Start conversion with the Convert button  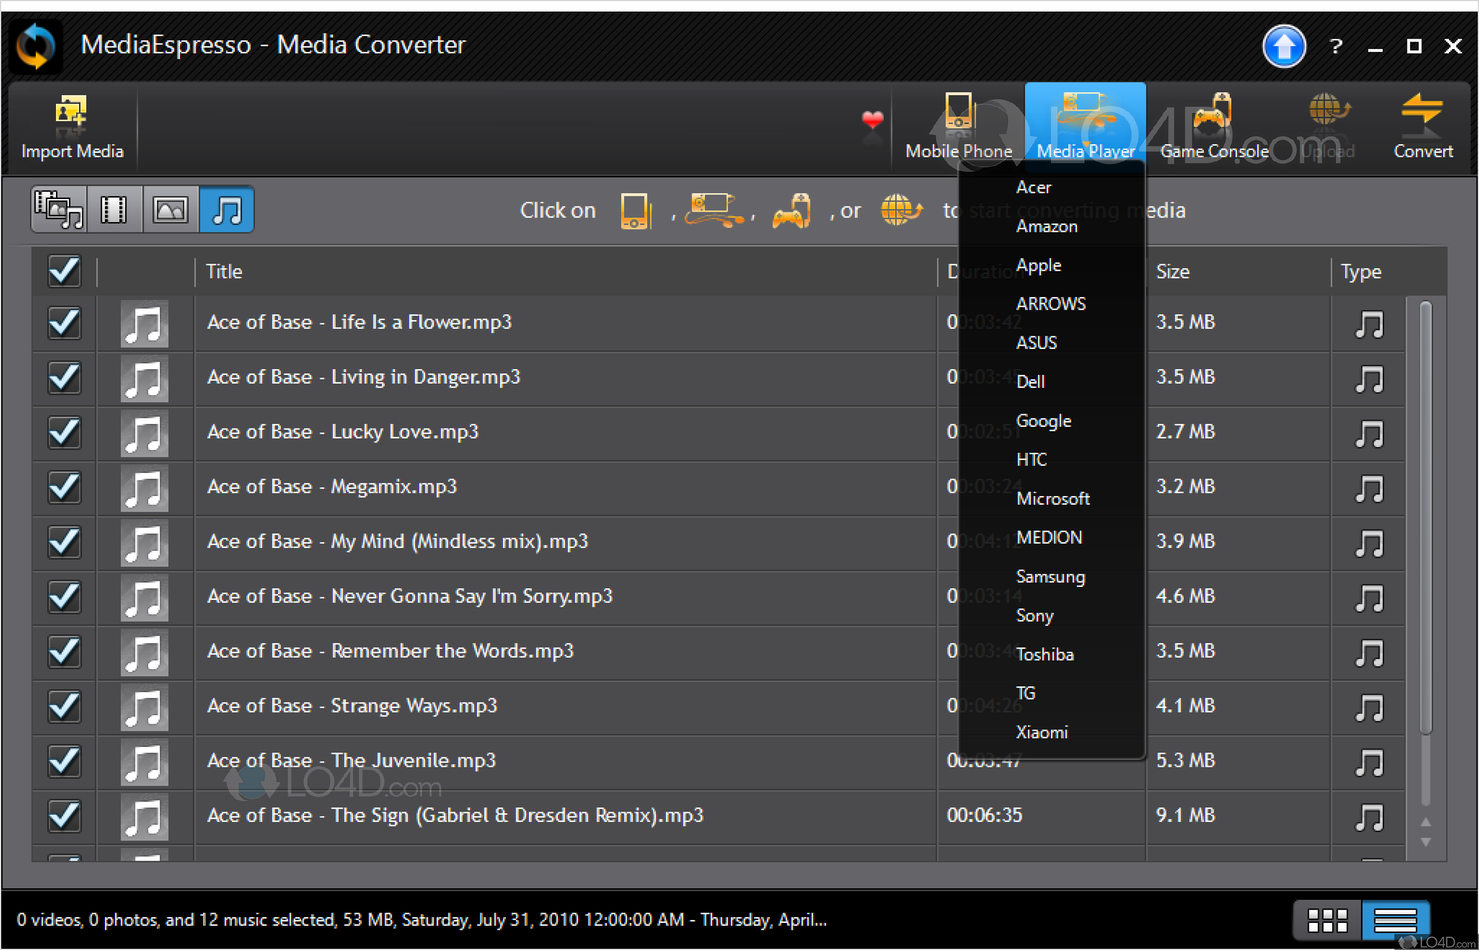tap(1422, 126)
